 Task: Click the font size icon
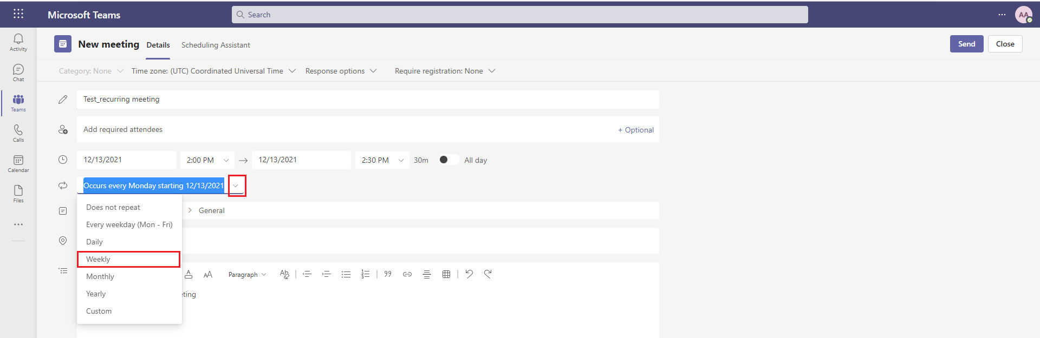tap(208, 275)
